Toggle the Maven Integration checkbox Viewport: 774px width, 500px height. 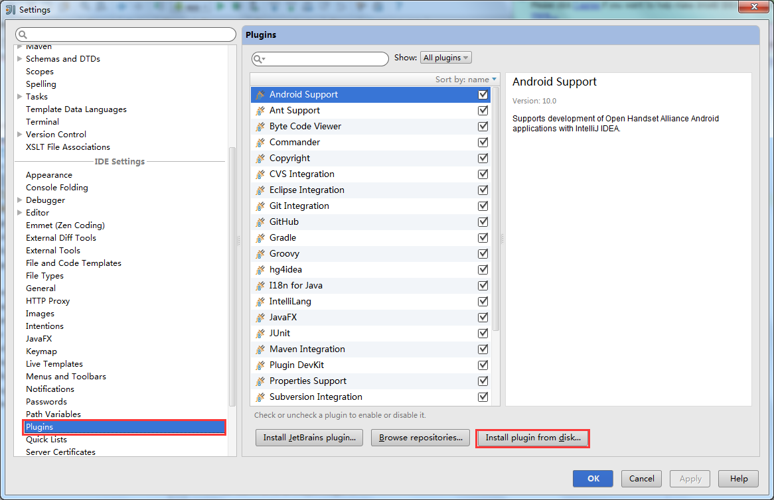[x=483, y=349]
